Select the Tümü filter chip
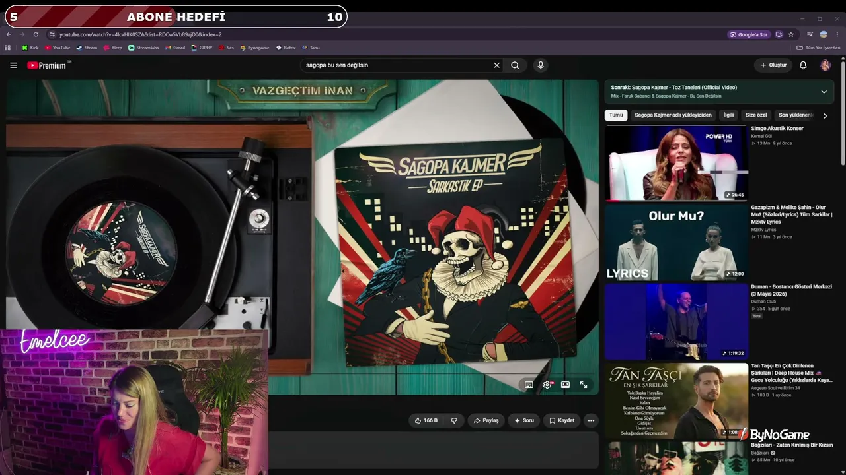This screenshot has width=846, height=475. [616, 115]
